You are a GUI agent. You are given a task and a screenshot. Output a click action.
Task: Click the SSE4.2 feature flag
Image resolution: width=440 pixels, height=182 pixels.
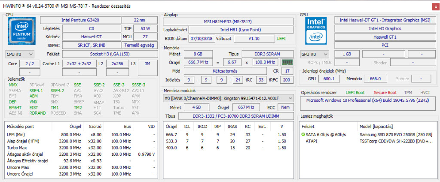(x=57, y=91)
